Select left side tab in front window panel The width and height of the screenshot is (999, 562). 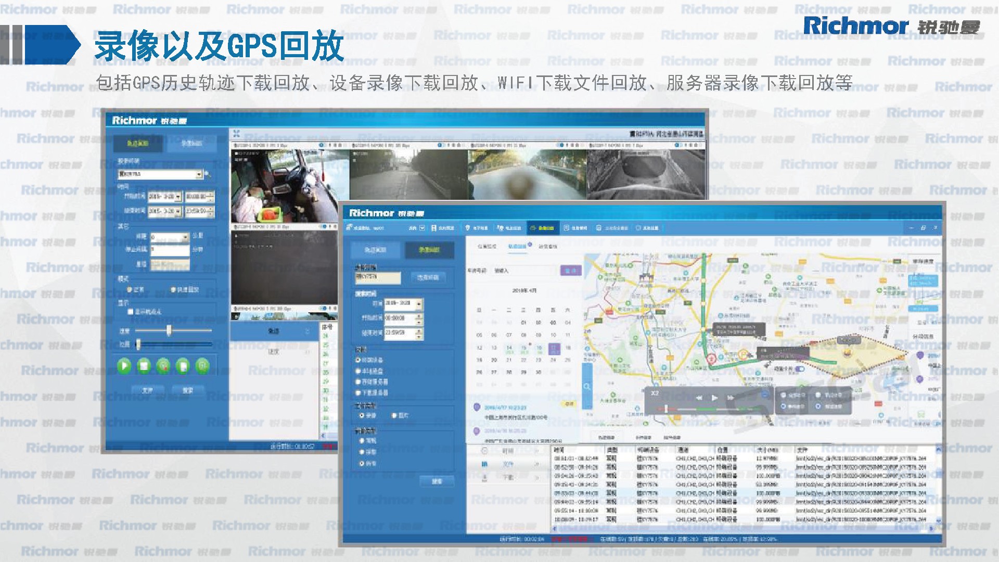tap(376, 250)
